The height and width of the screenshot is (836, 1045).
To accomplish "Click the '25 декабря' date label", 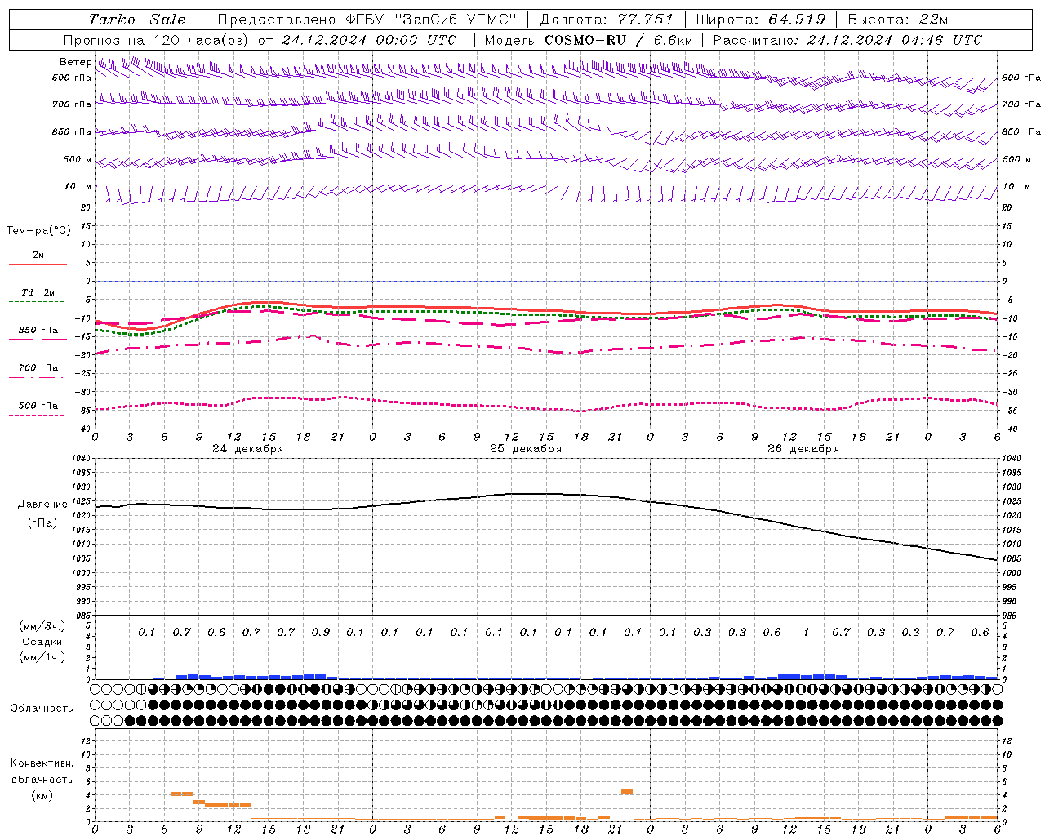I will [x=526, y=449].
